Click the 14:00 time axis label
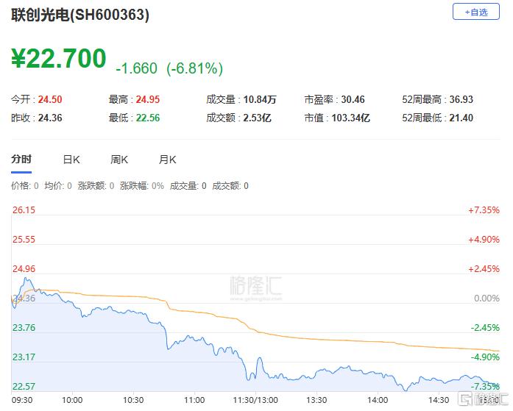The height and width of the screenshot is (411, 513). click(378, 400)
